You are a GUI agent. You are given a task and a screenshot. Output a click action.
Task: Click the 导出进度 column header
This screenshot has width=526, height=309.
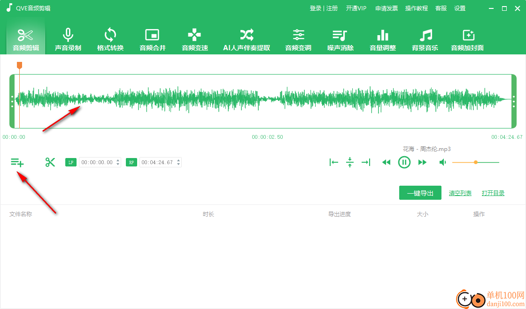[340, 214]
